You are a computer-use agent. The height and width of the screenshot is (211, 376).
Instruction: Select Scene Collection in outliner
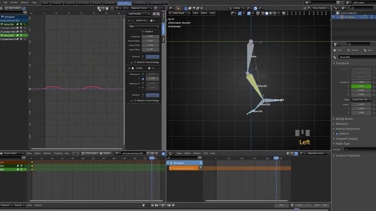(x=348, y=13)
